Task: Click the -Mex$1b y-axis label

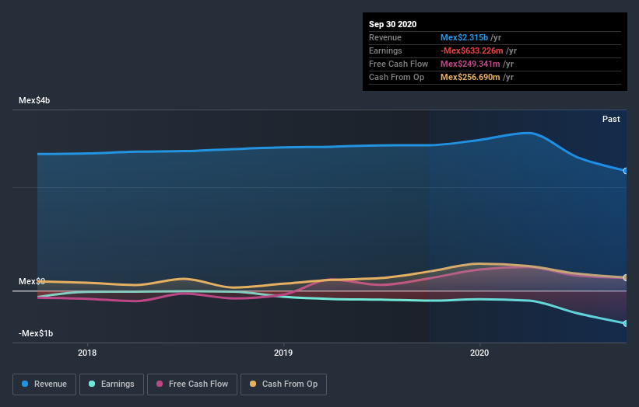Action: [36, 333]
